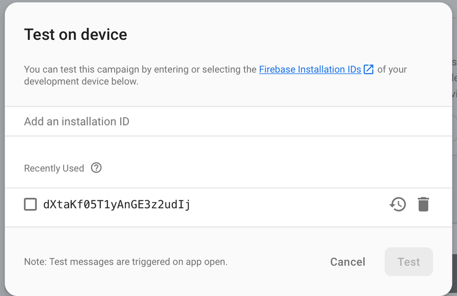457x296 pixels.
Task: Click the 'development device below' text line
Action: click(x=81, y=82)
